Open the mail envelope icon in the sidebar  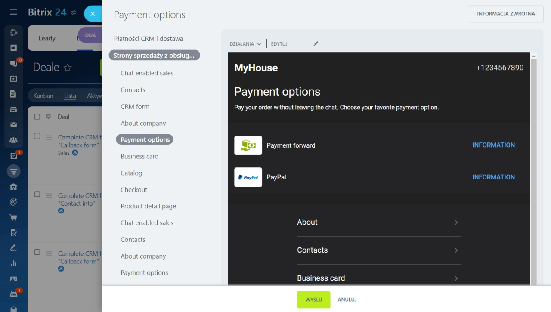[14, 125]
